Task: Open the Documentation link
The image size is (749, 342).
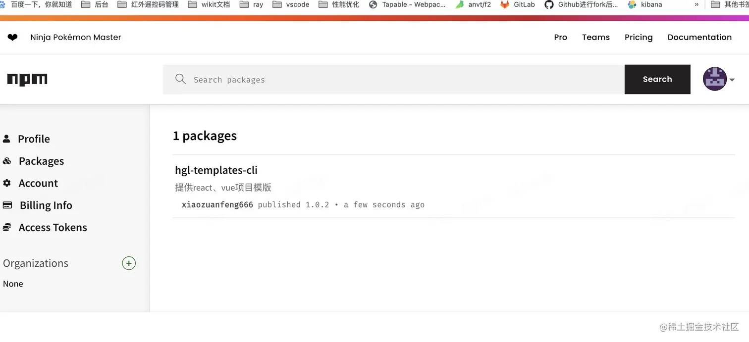Action: (x=699, y=37)
